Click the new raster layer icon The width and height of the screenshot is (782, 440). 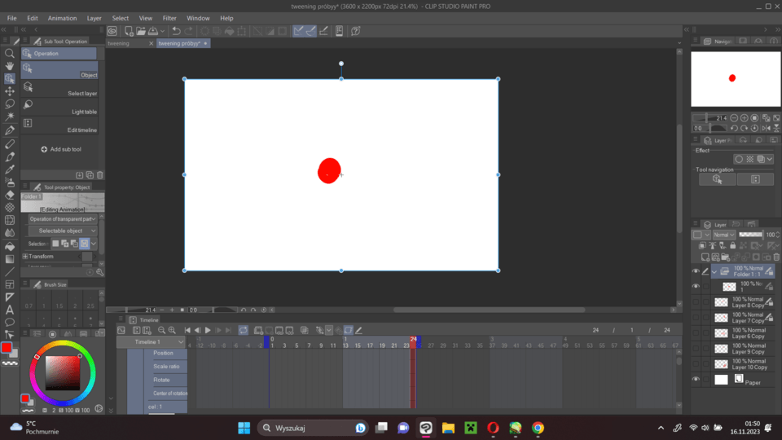click(705, 257)
